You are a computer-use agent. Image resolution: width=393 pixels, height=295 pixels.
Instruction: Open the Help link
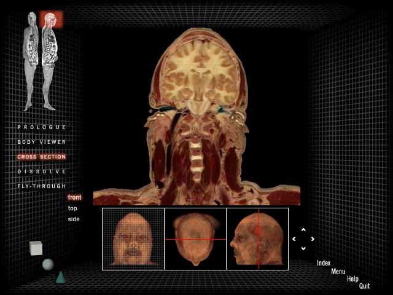tap(352, 278)
